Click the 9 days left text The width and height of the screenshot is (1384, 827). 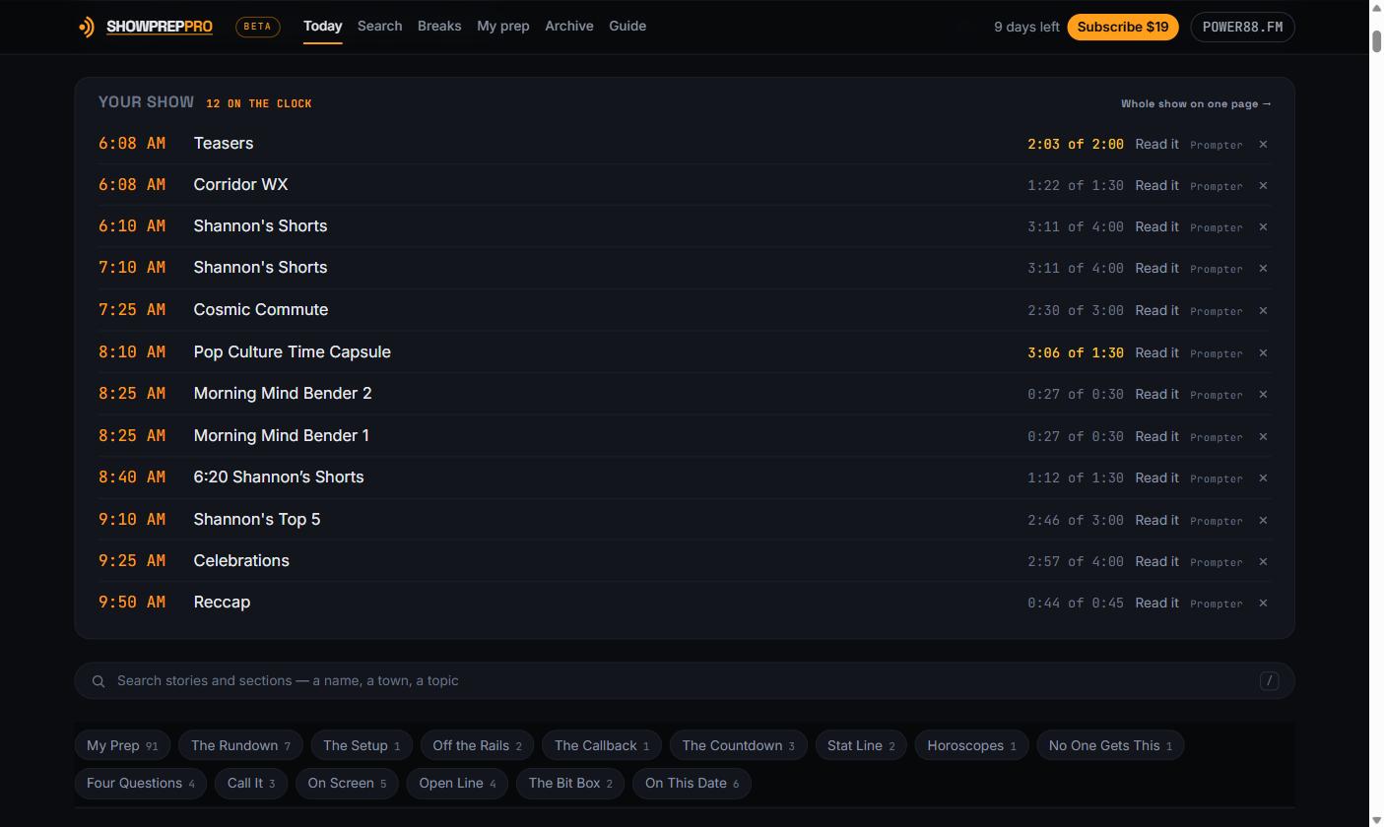[x=1026, y=27]
